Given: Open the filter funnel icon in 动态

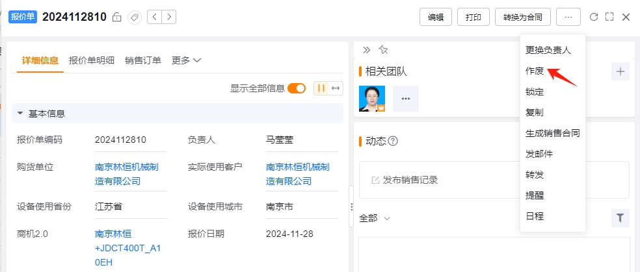Looking at the screenshot, I should 620,218.
